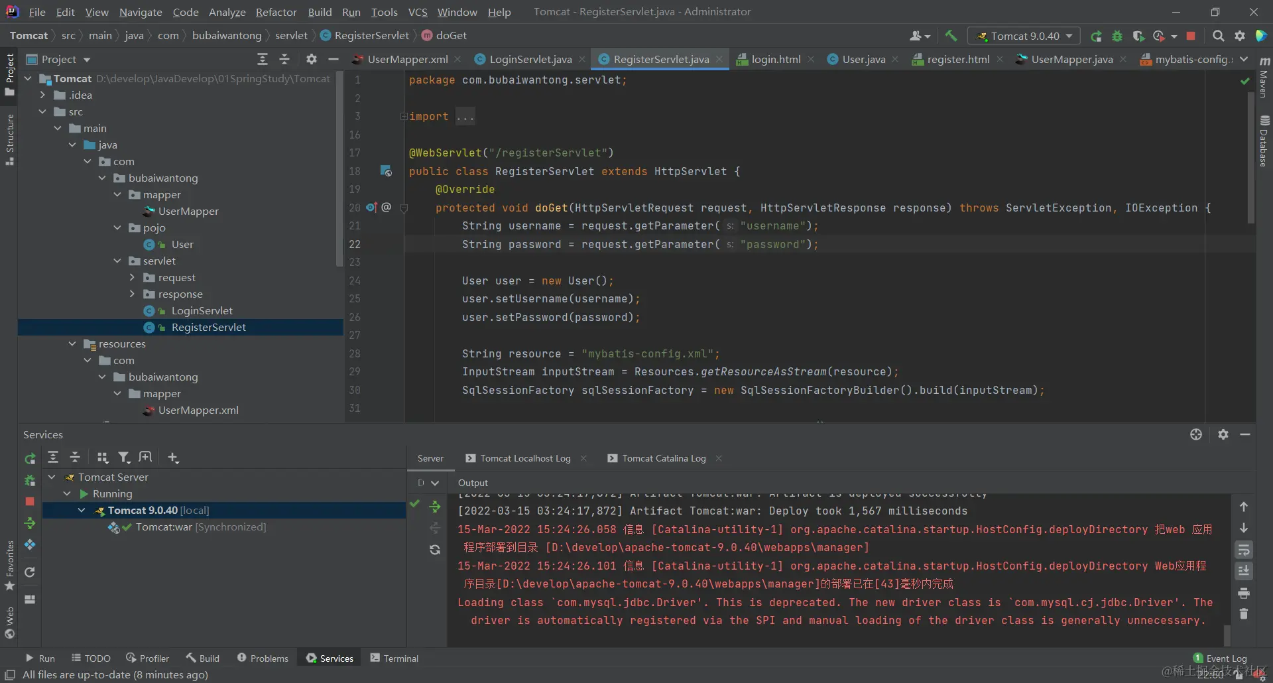Open the Profiler tool window
The width and height of the screenshot is (1273, 683).
(147, 658)
